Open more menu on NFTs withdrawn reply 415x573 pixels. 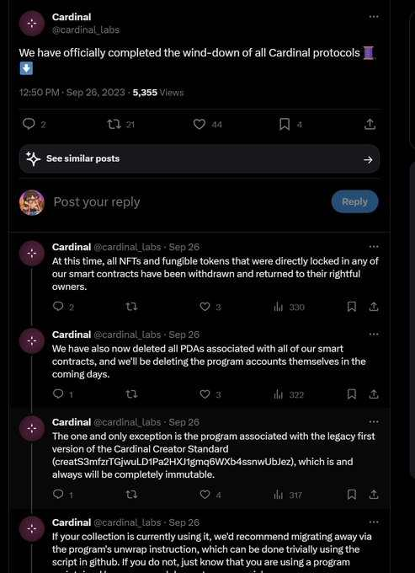pos(374,247)
